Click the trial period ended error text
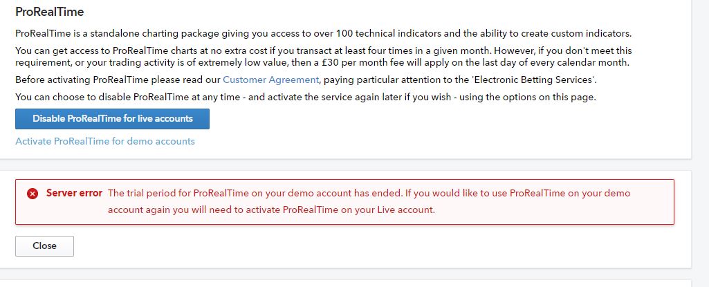 368,193
